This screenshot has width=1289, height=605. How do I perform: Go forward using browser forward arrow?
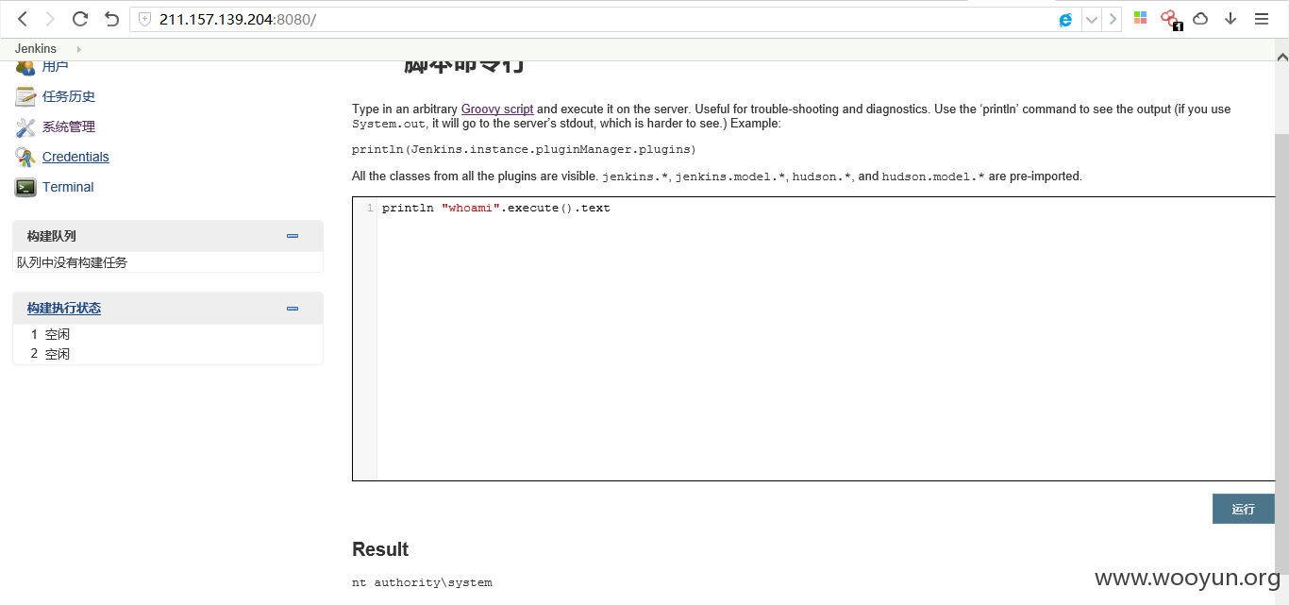pos(51,19)
